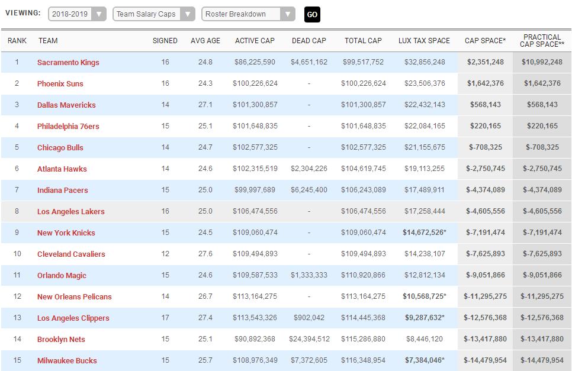Click the Brooklyn Nets team link
The image size is (572, 371).
[61, 339]
